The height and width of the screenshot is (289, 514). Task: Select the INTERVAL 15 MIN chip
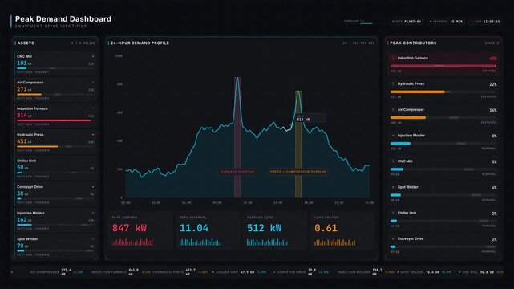446,22
